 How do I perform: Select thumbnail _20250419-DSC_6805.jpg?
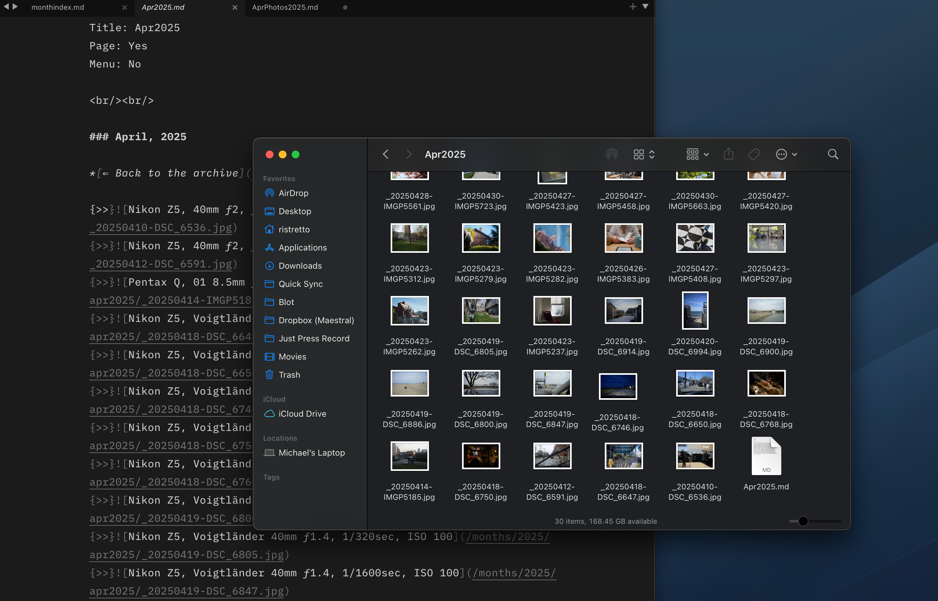click(x=481, y=310)
